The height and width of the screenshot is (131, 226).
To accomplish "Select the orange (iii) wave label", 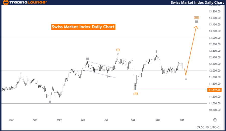I will click(196, 18).
